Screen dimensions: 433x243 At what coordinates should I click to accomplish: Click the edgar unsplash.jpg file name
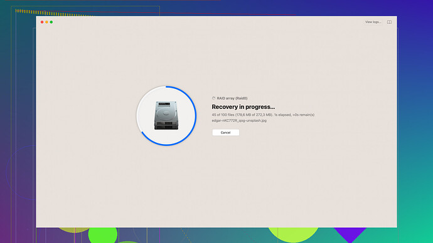point(239,120)
